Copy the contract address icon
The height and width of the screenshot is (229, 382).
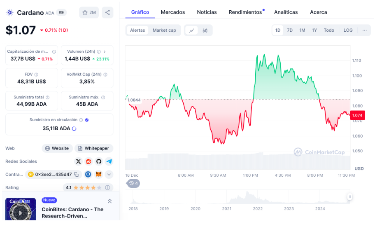tap(76, 174)
